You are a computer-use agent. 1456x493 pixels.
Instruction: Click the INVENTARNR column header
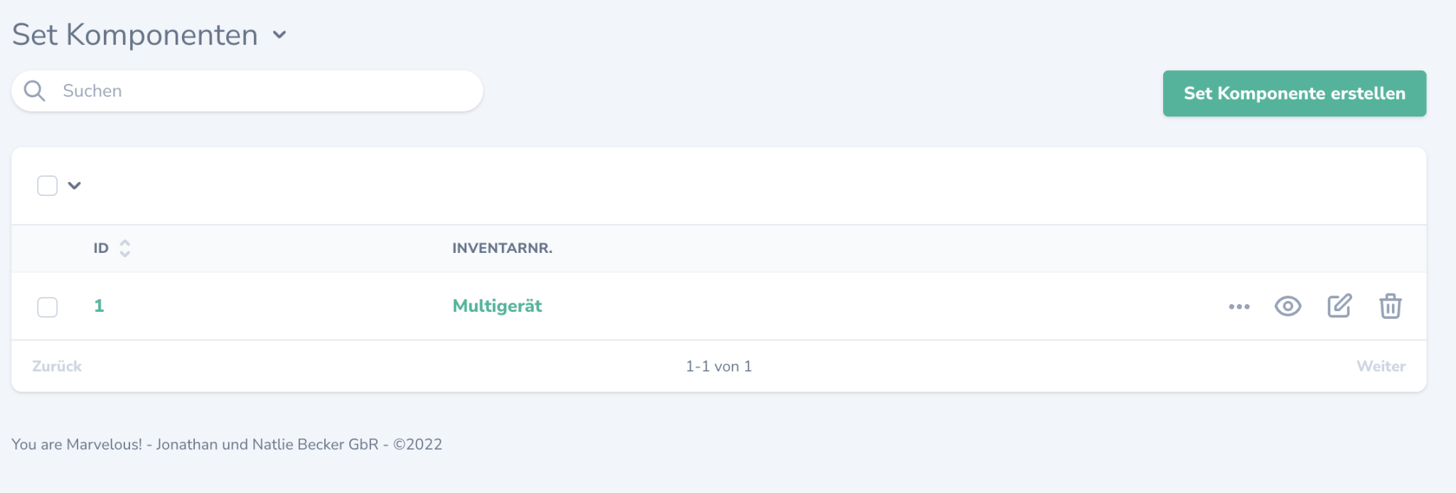pyautogui.click(x=503, y=249)
